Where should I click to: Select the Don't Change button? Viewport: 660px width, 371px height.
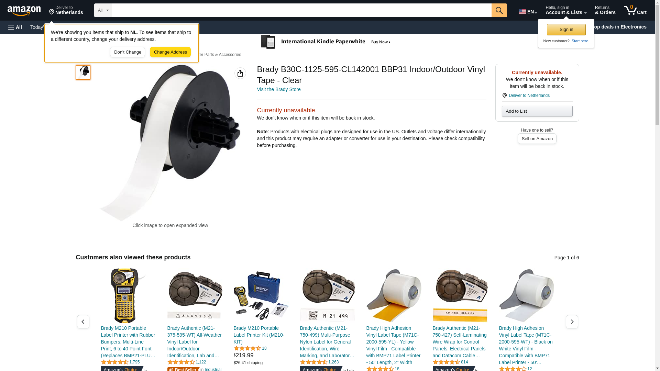click(x=128, y=52)
